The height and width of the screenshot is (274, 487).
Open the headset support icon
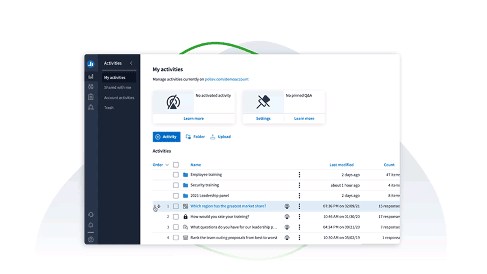click(91, 215)
